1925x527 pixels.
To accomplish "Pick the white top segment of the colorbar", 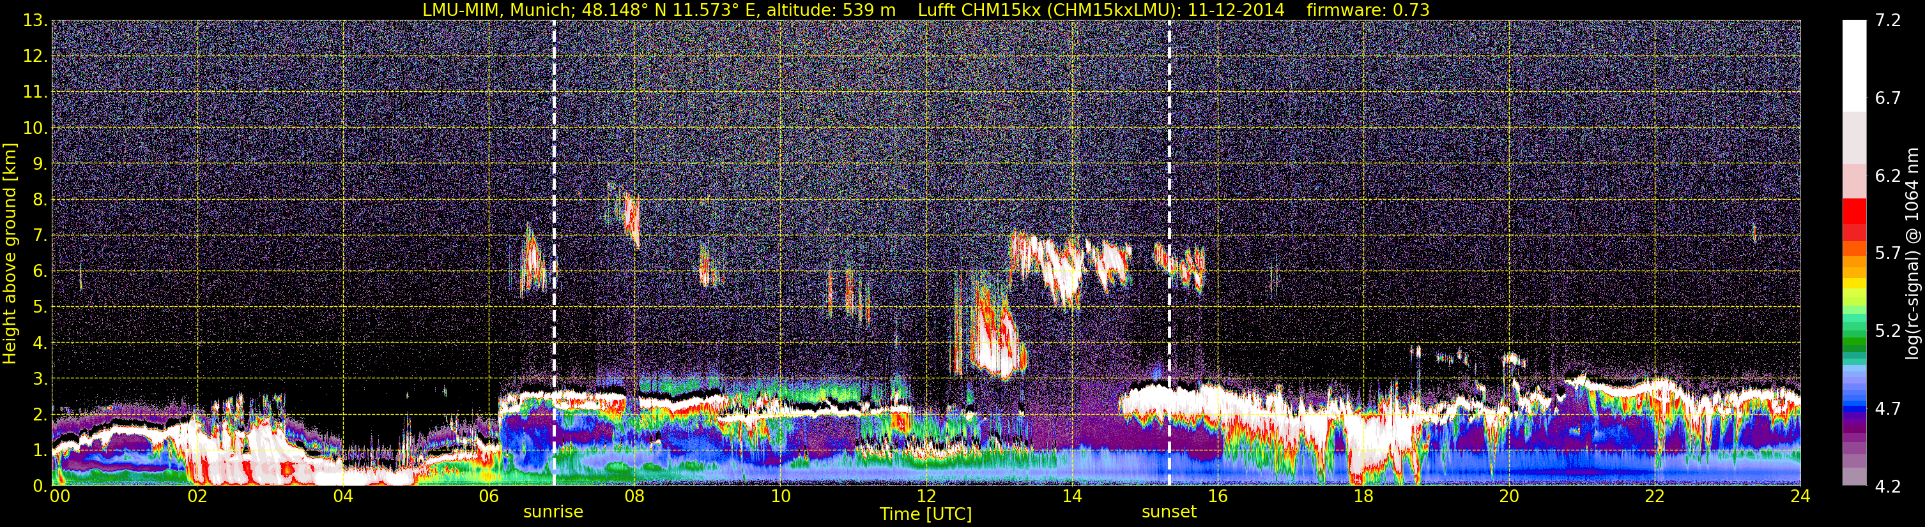I will 1854,66.
